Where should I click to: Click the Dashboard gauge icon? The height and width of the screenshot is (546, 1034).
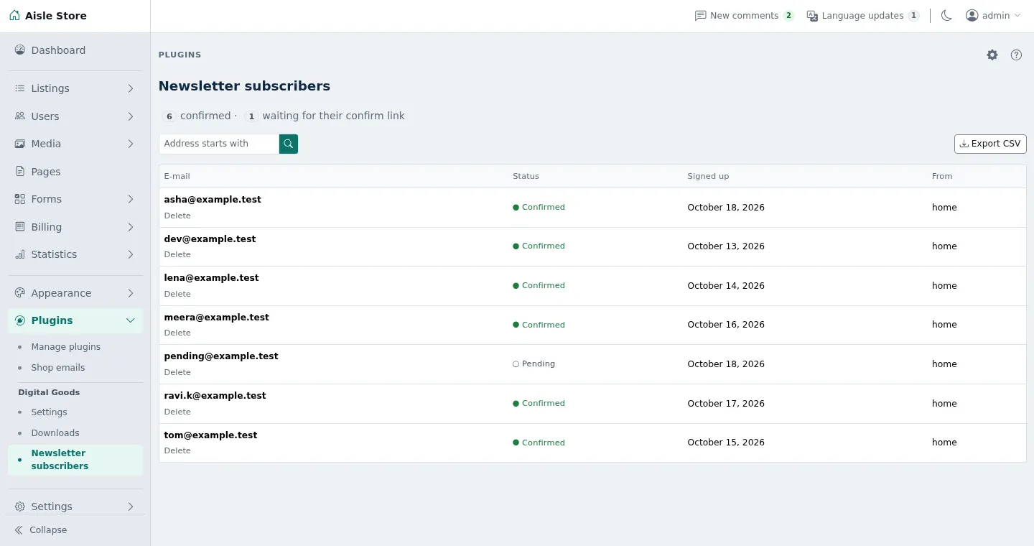point(20,50)
